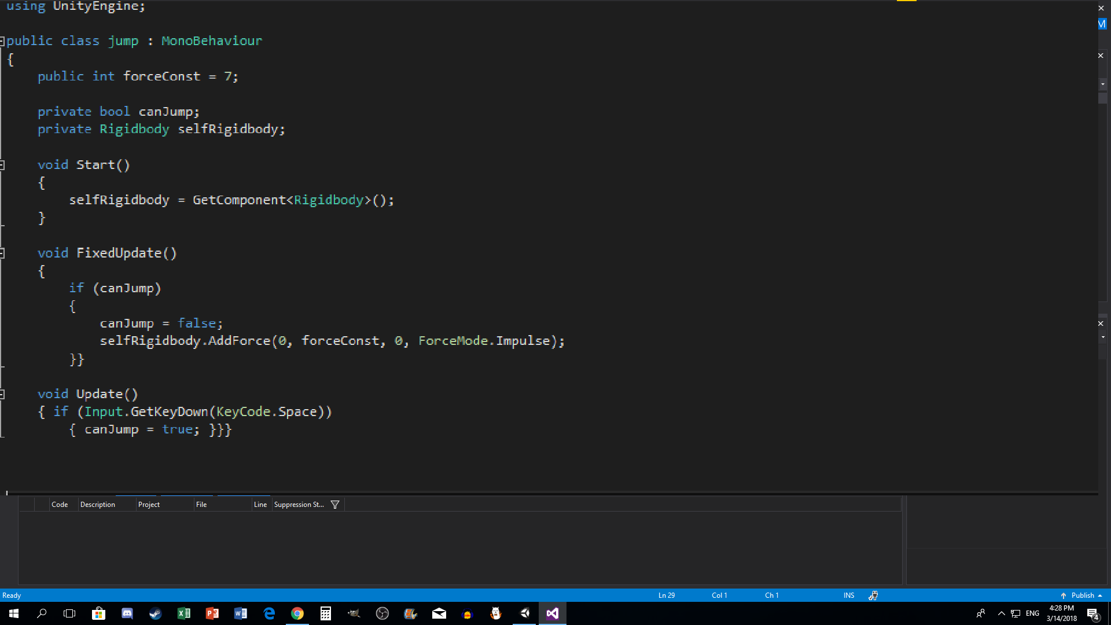This screenshot has height=625, width=1111.
Task: Open Mail app from taskbar
Action: pos(439,613)
